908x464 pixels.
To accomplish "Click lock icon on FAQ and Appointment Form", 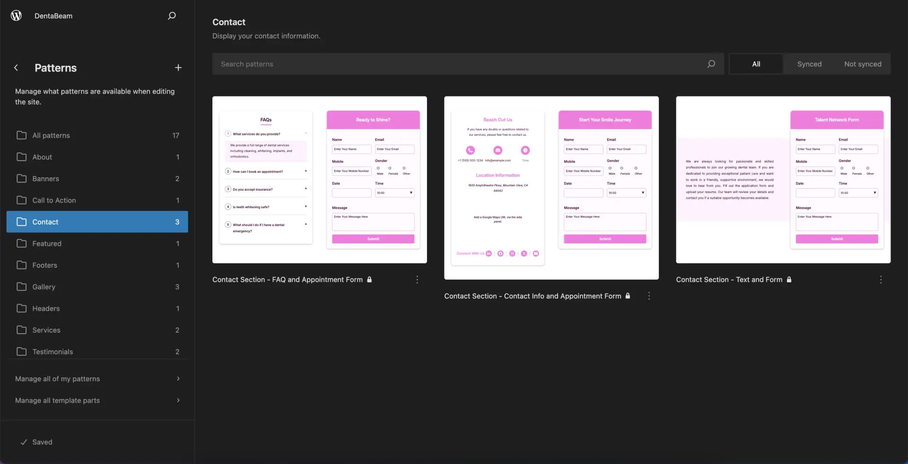I will point(369,280).
